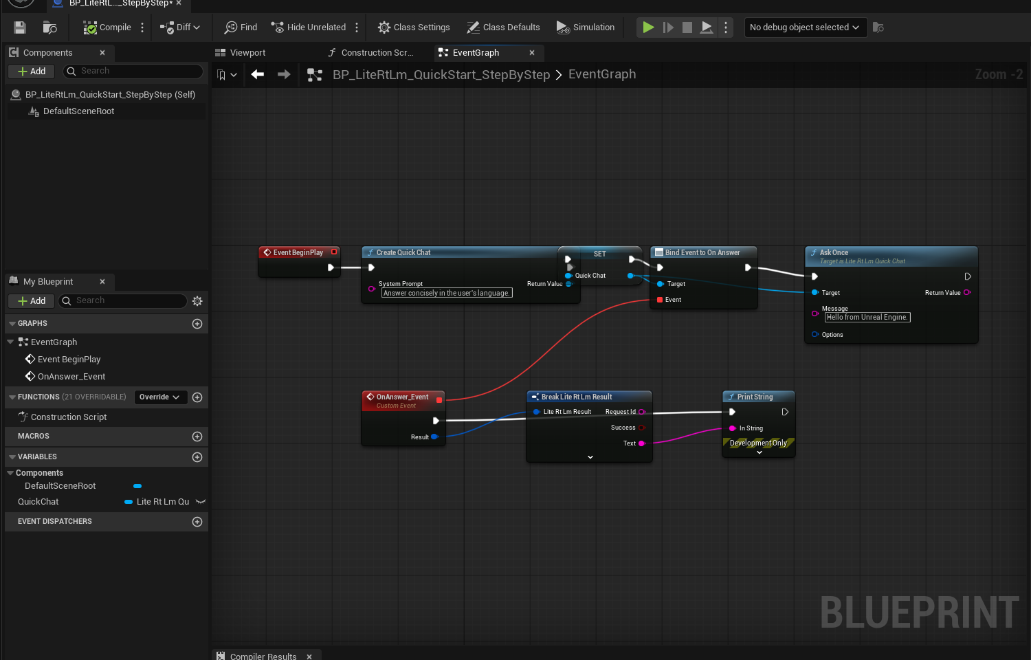1031x660 pixels.
Task: Click the System Prompt text input field
Action: coord(447,293)
